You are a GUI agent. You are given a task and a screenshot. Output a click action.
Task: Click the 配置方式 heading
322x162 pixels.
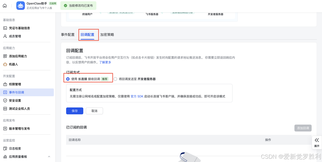click(x=76, y=90)
